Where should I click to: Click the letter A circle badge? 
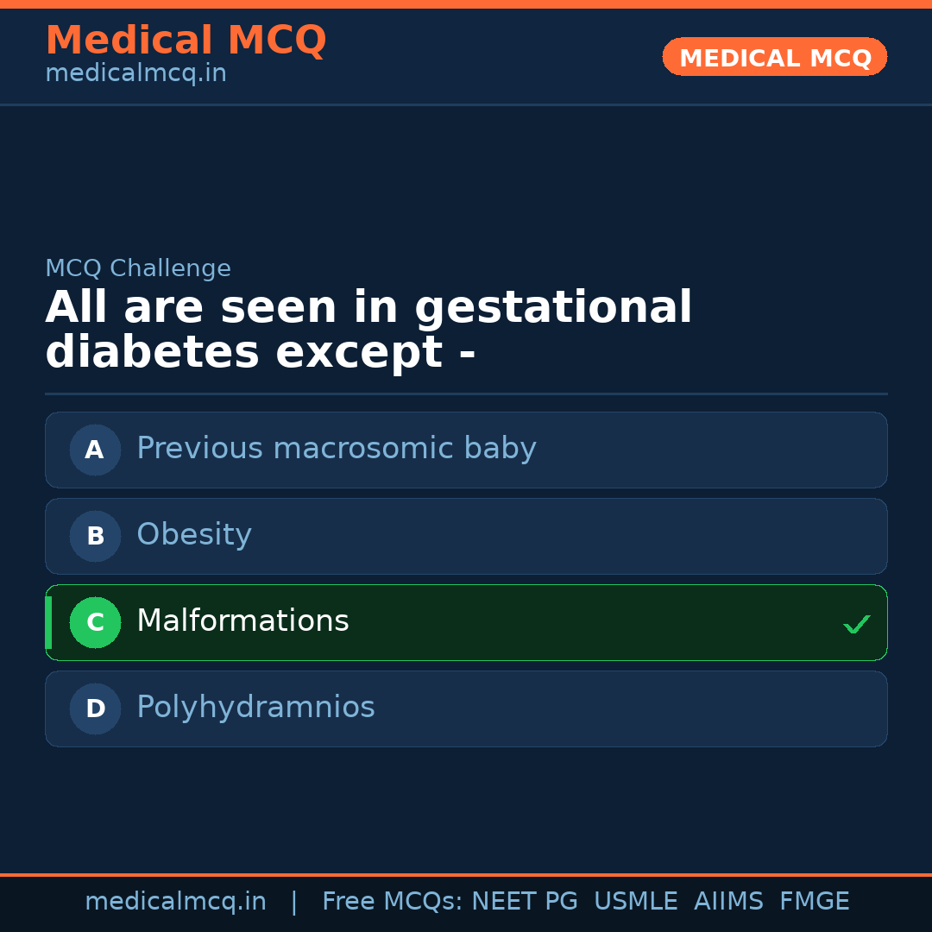[95, 450]
